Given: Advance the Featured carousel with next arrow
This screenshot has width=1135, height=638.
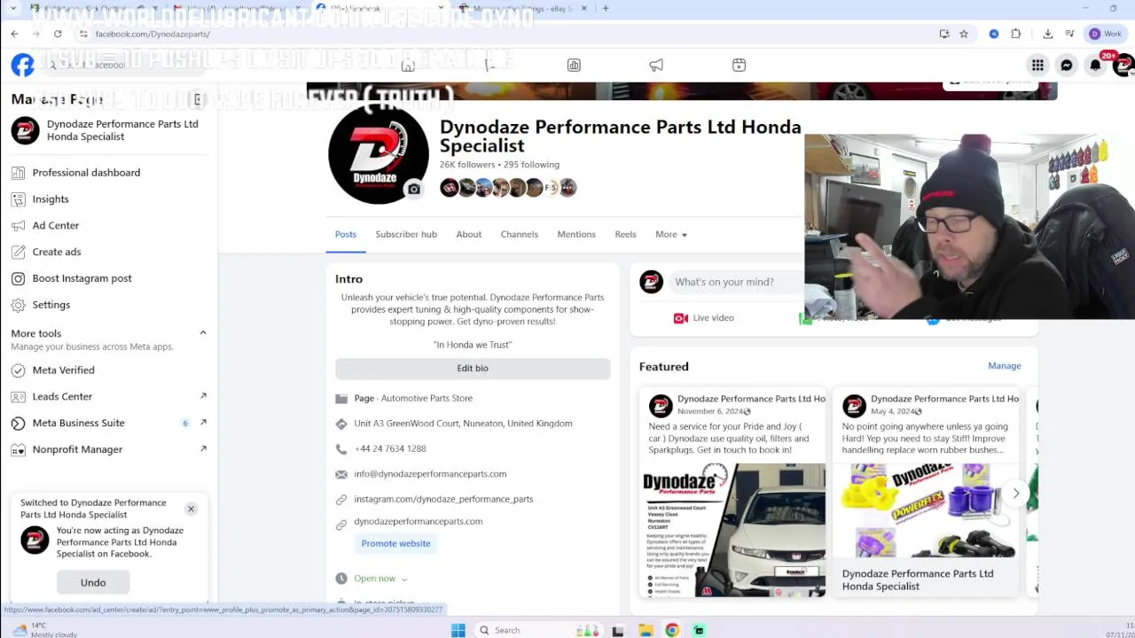Looking at the screenshot, I should pos(1016,493).
